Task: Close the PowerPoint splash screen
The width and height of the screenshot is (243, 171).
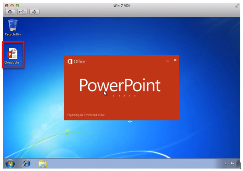Action: coord(175,60)
